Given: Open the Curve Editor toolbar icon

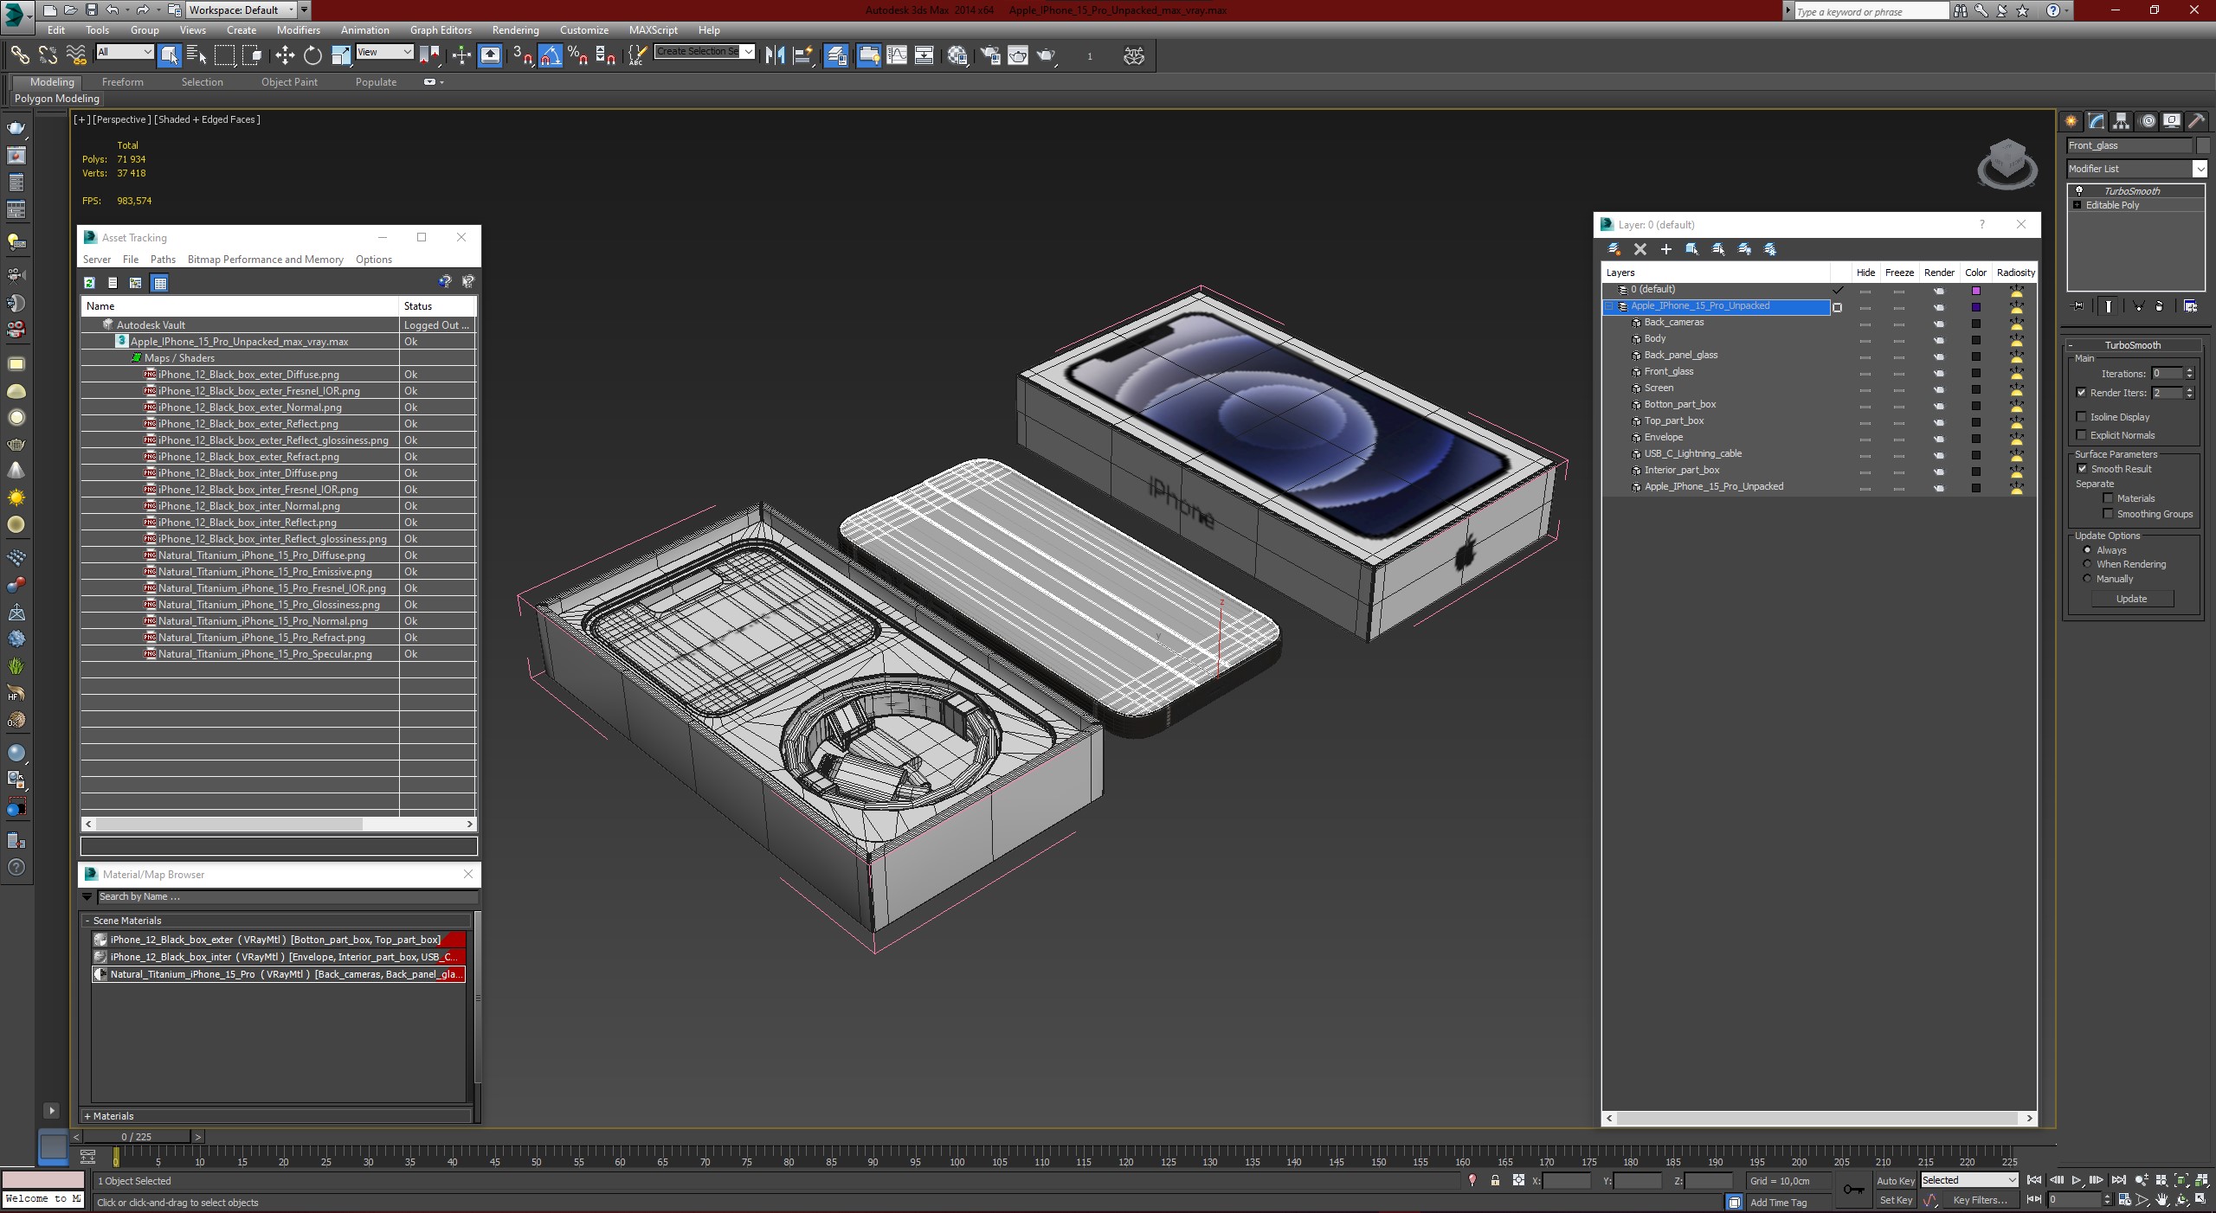Looking at the screenshot, I should [897, 55].
